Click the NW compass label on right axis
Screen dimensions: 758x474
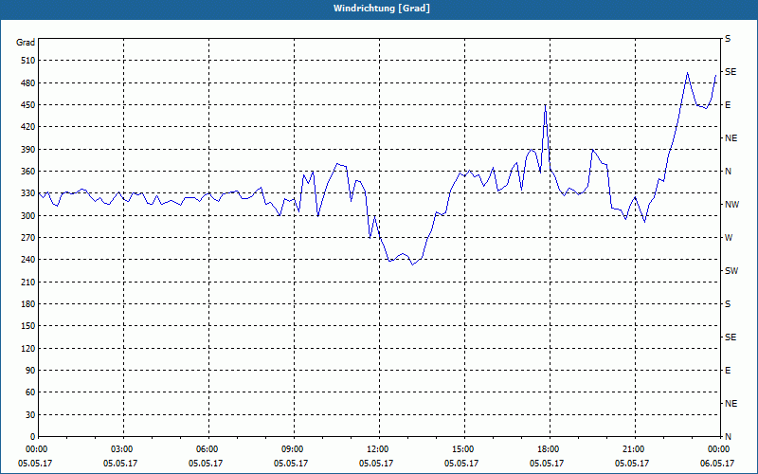[x=731, y=205]
